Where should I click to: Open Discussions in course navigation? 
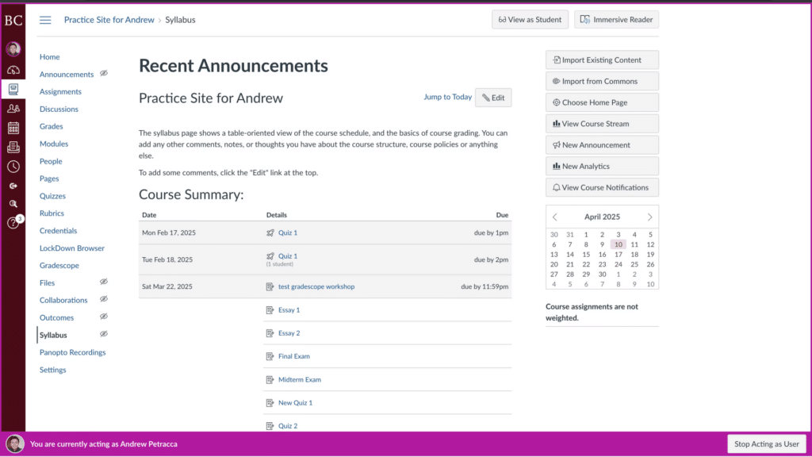(59, 109)
